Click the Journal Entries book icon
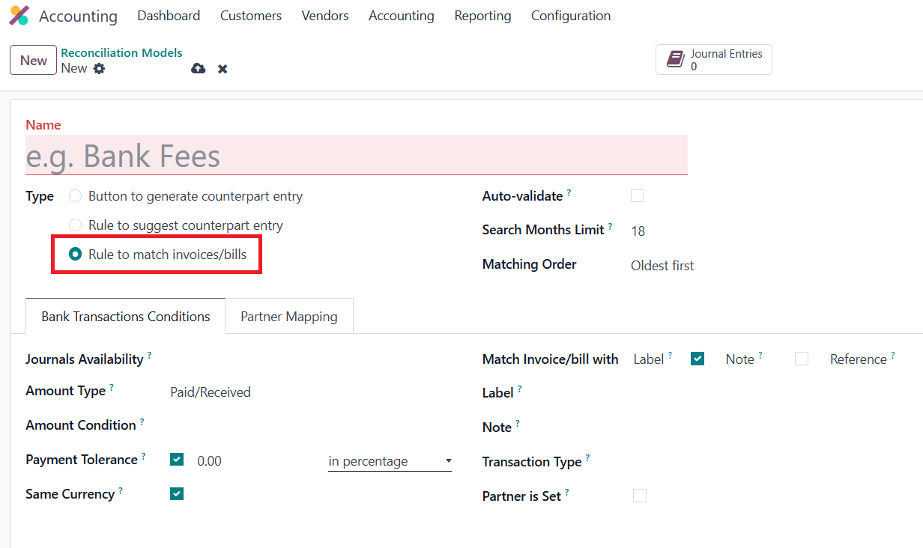The height and width of the screenshot is (548, 923). coord(676,60)
